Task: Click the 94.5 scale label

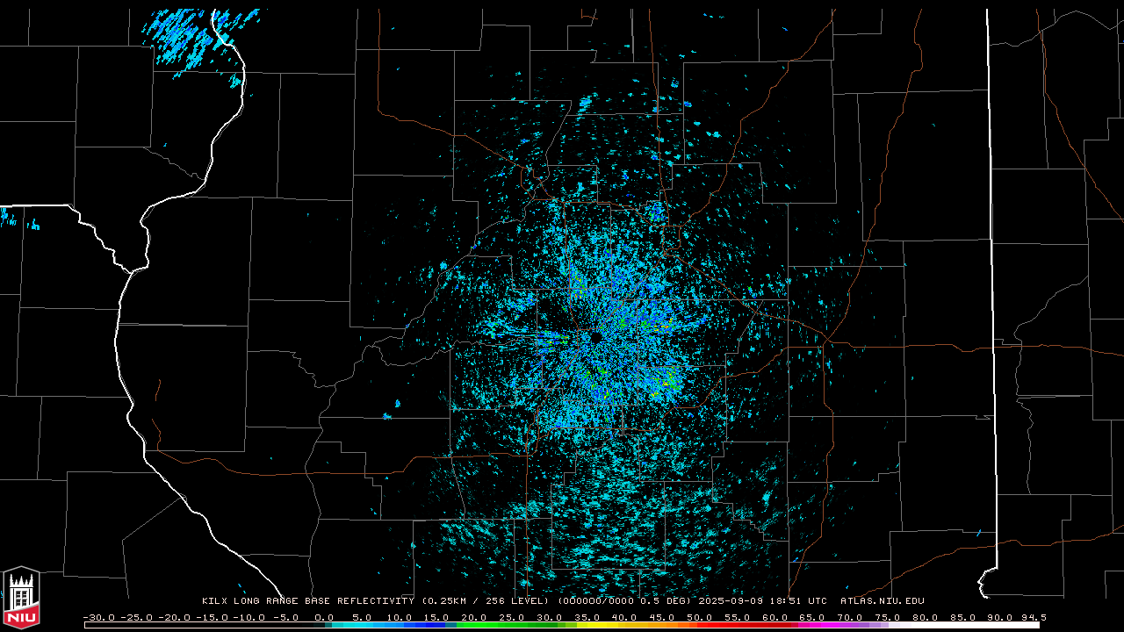Action: [1033, 617]
